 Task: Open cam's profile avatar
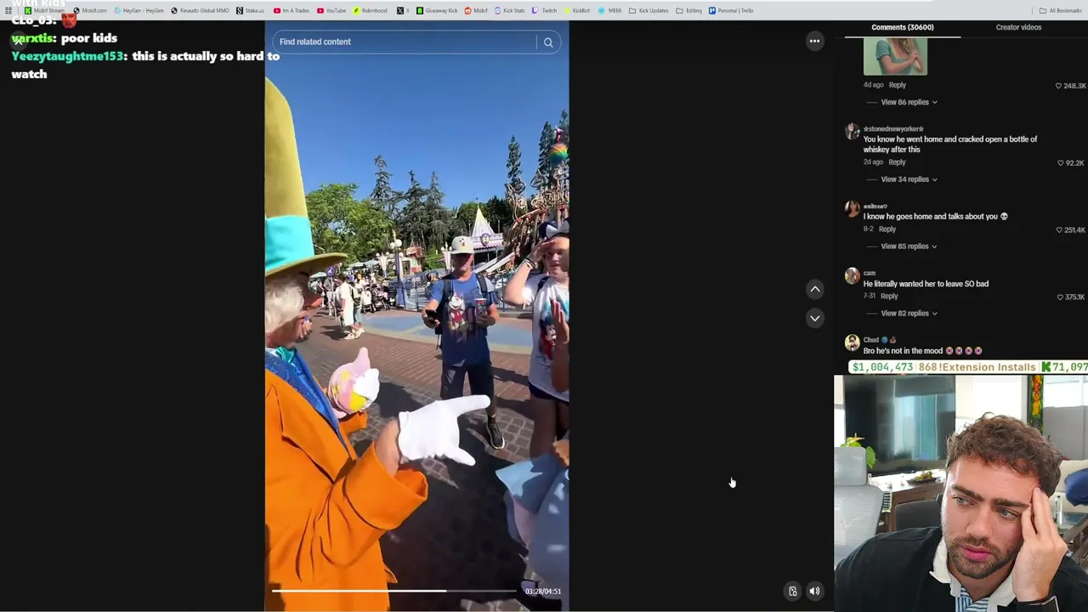(852, 275)
